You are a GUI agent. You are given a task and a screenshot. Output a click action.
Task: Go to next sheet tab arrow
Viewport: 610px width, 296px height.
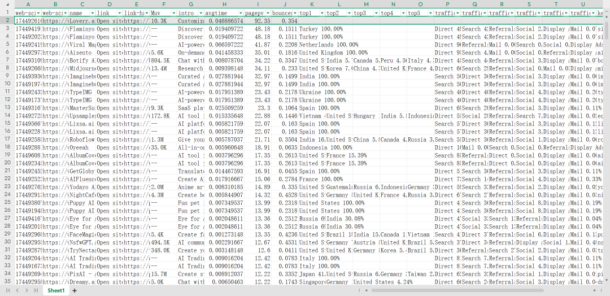(x=27, y=290)
